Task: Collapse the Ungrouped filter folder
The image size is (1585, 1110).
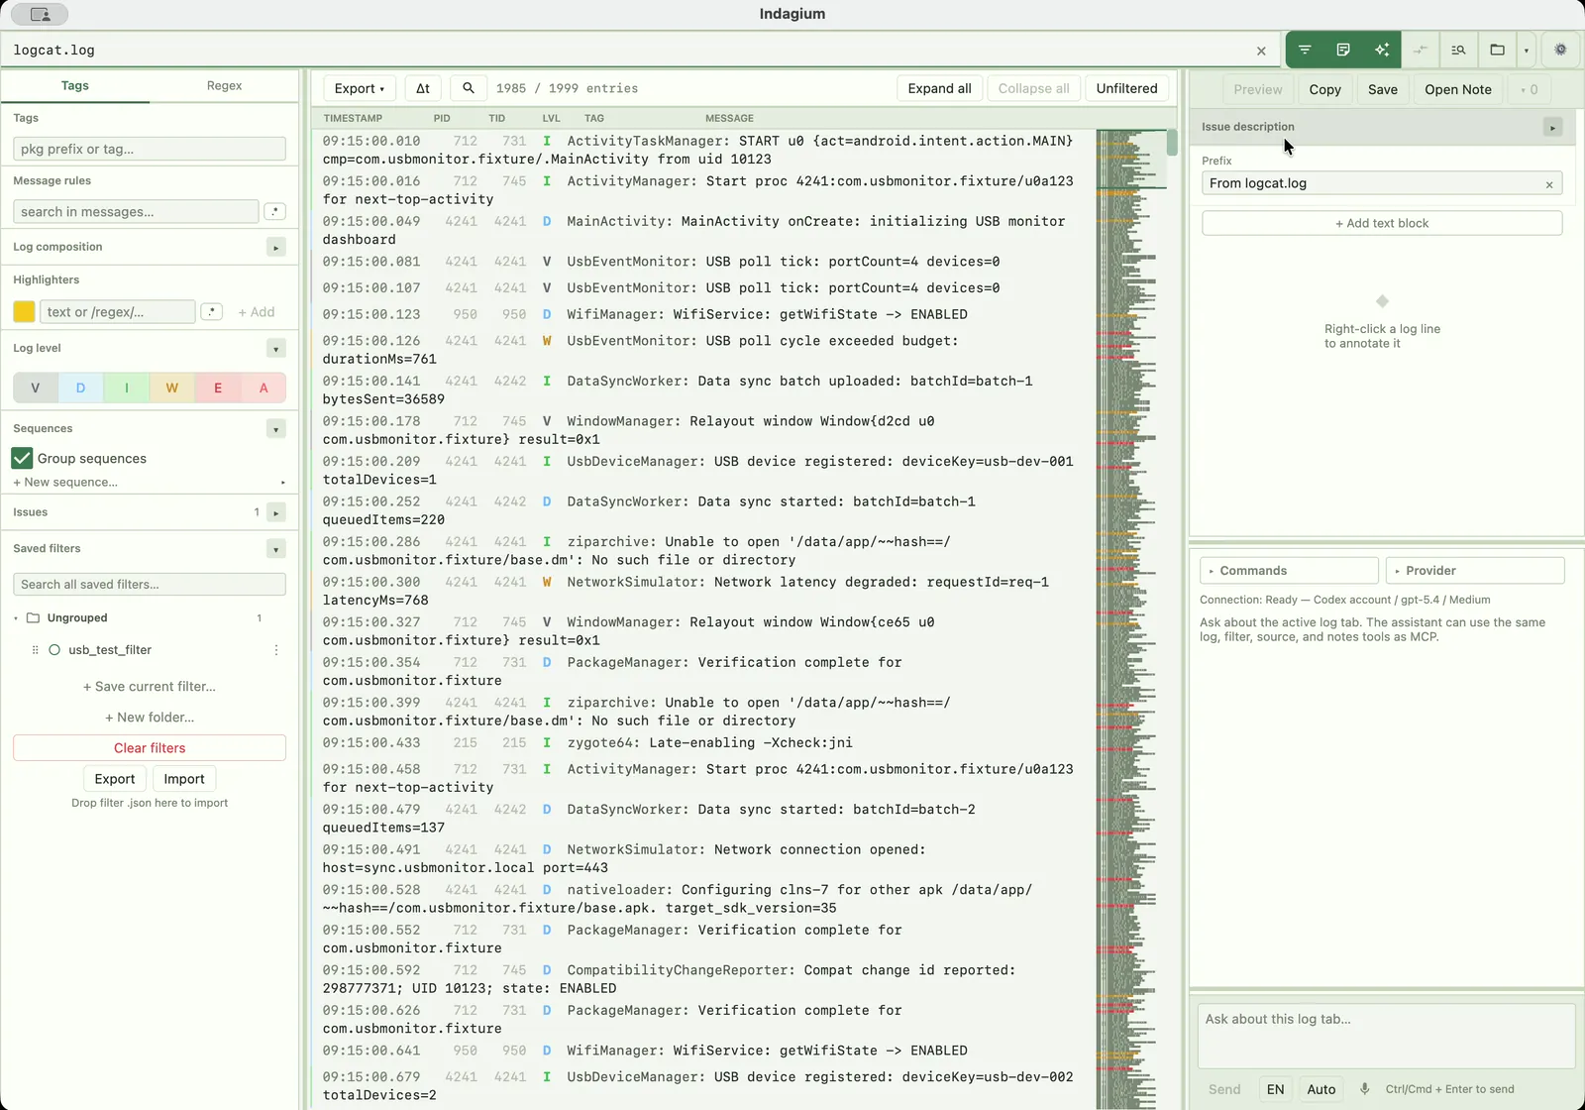Action: (x=16, y=617)
